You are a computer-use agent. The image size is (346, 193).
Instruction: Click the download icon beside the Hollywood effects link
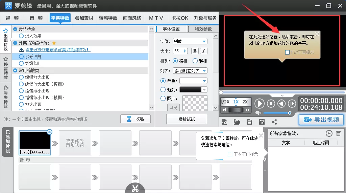click(21, 49)
